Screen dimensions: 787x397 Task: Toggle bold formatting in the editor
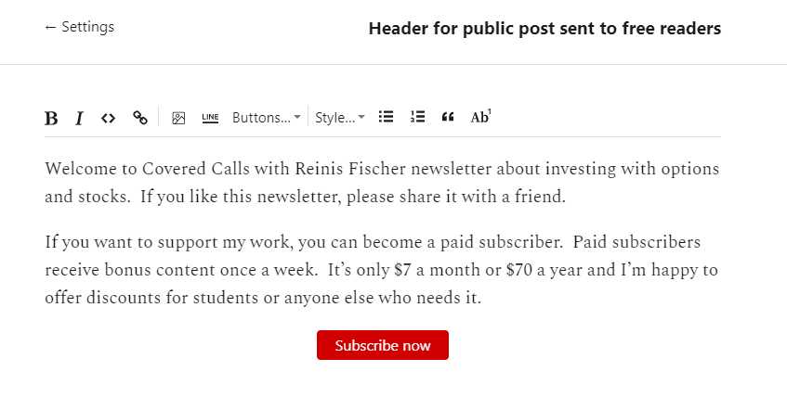51,119
